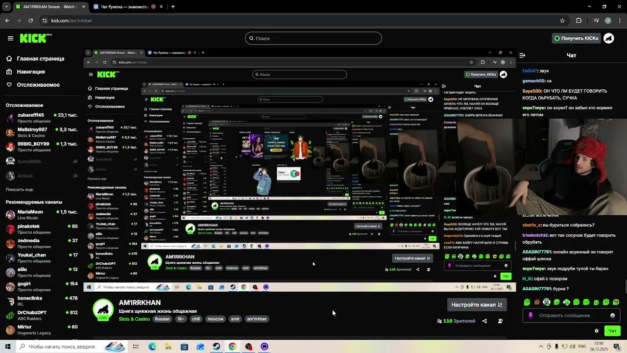This screenshot has width=627, height=353.
Task: Open Mellstroy987 followed channel
Action: (x=42, y=132)
